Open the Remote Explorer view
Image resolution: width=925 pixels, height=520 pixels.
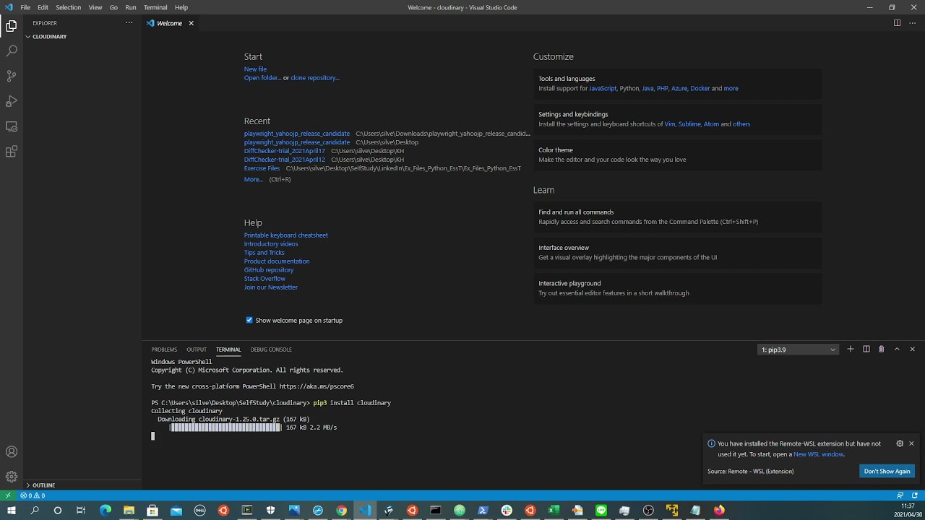(x=12, y=126)
